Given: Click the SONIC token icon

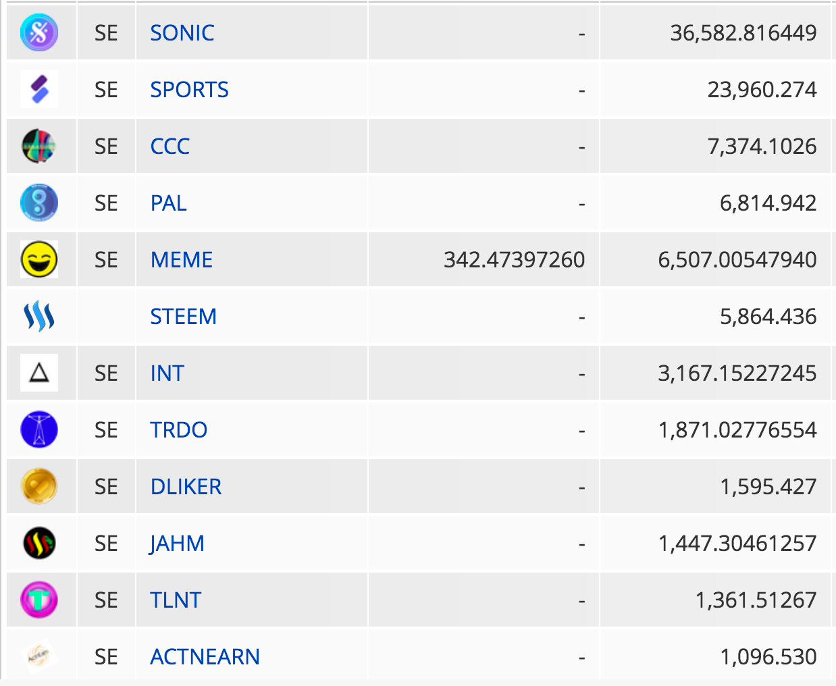Looking at the screenshot, I should click(x=39, y=32).
